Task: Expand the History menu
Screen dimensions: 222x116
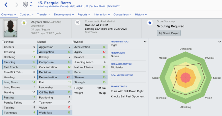Action: click(141, 15)
